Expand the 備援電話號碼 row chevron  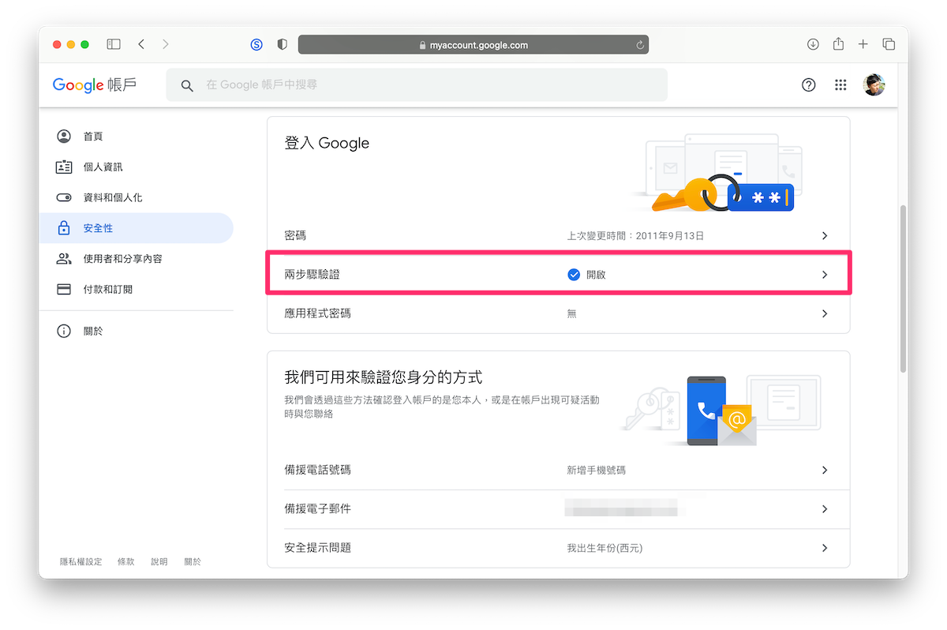825,470
